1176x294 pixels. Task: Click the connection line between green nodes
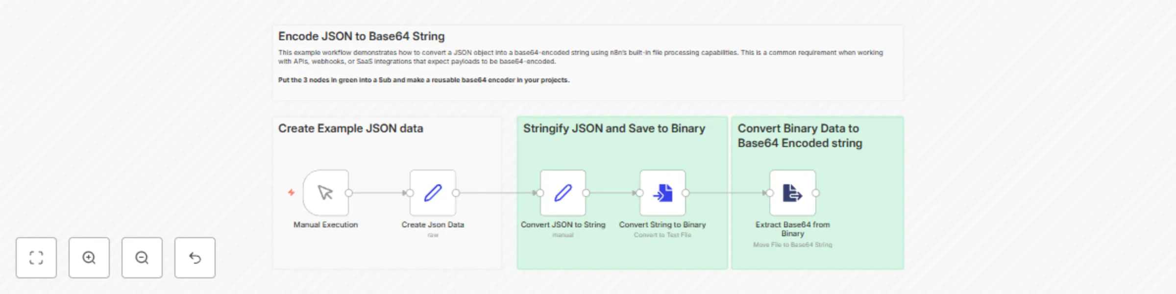pos(612,193)
